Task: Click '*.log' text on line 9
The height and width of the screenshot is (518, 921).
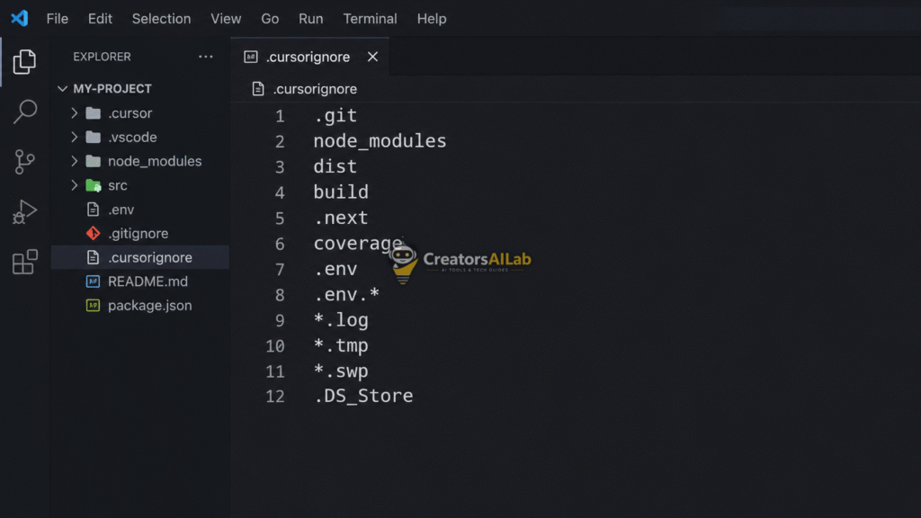Action: (x=341, y=320)
